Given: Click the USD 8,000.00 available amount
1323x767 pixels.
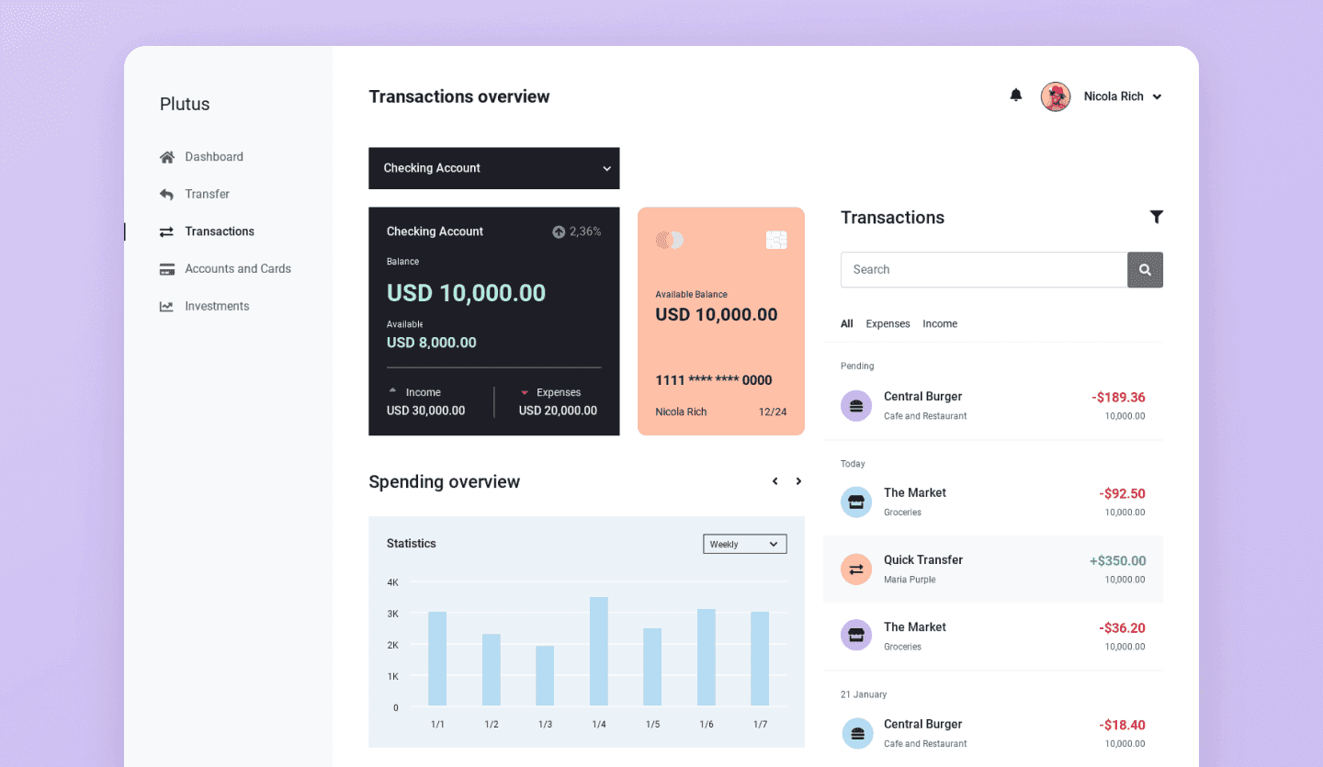Looking at the screenshot, I should [x=432, y=343].
